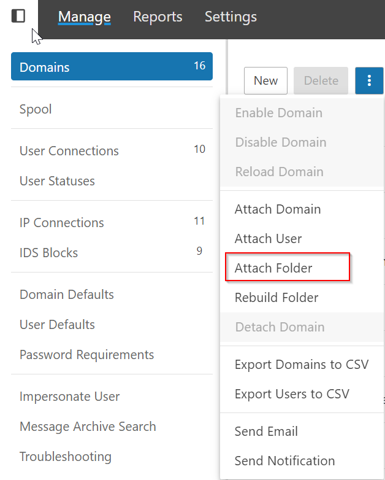Select Domains in the sidebar
Viewport: 385px width, 480px height.
click(x=112, y=67)
